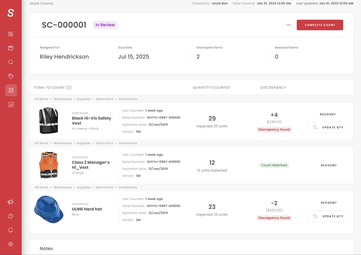361x255 pixels.
Task: Click Class 2 Manager's Hi_Vest item name
Action: pyautogui.click(x=91, y=165)
